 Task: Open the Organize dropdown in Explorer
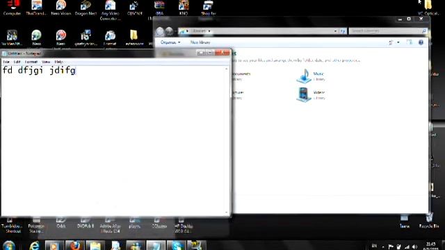click(170, 42)
